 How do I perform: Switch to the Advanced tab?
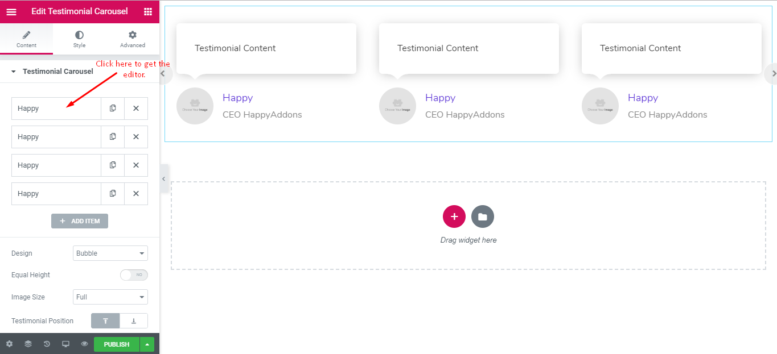133,39
